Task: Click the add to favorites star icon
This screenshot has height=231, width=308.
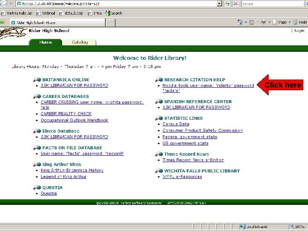Action: click(3, 22)
